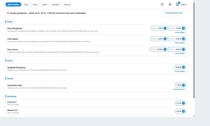Click the Pizza Salami item title
This screenshot has height=126, width=210.
13,39
